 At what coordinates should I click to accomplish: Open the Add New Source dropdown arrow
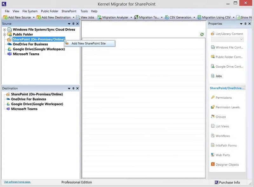pyautogui.click(x=34, y=17)
